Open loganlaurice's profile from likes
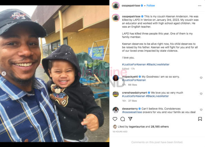This screenshot has height=147, width=205. point(137,127)
